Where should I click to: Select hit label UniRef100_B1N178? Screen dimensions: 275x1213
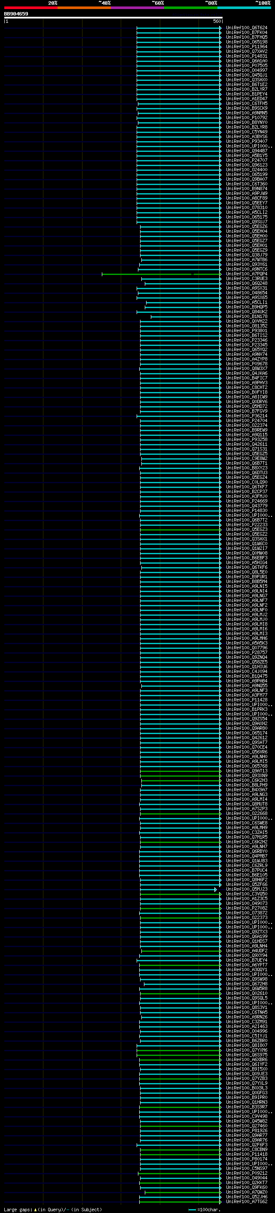pyautogui.click(x=247, y=316)
